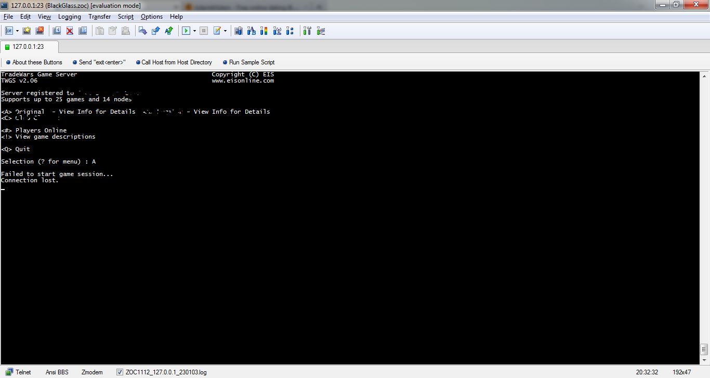This screenshot has height=378, width=710.
Task: Open the color settings toolbar icon
Action: [264, 31]
